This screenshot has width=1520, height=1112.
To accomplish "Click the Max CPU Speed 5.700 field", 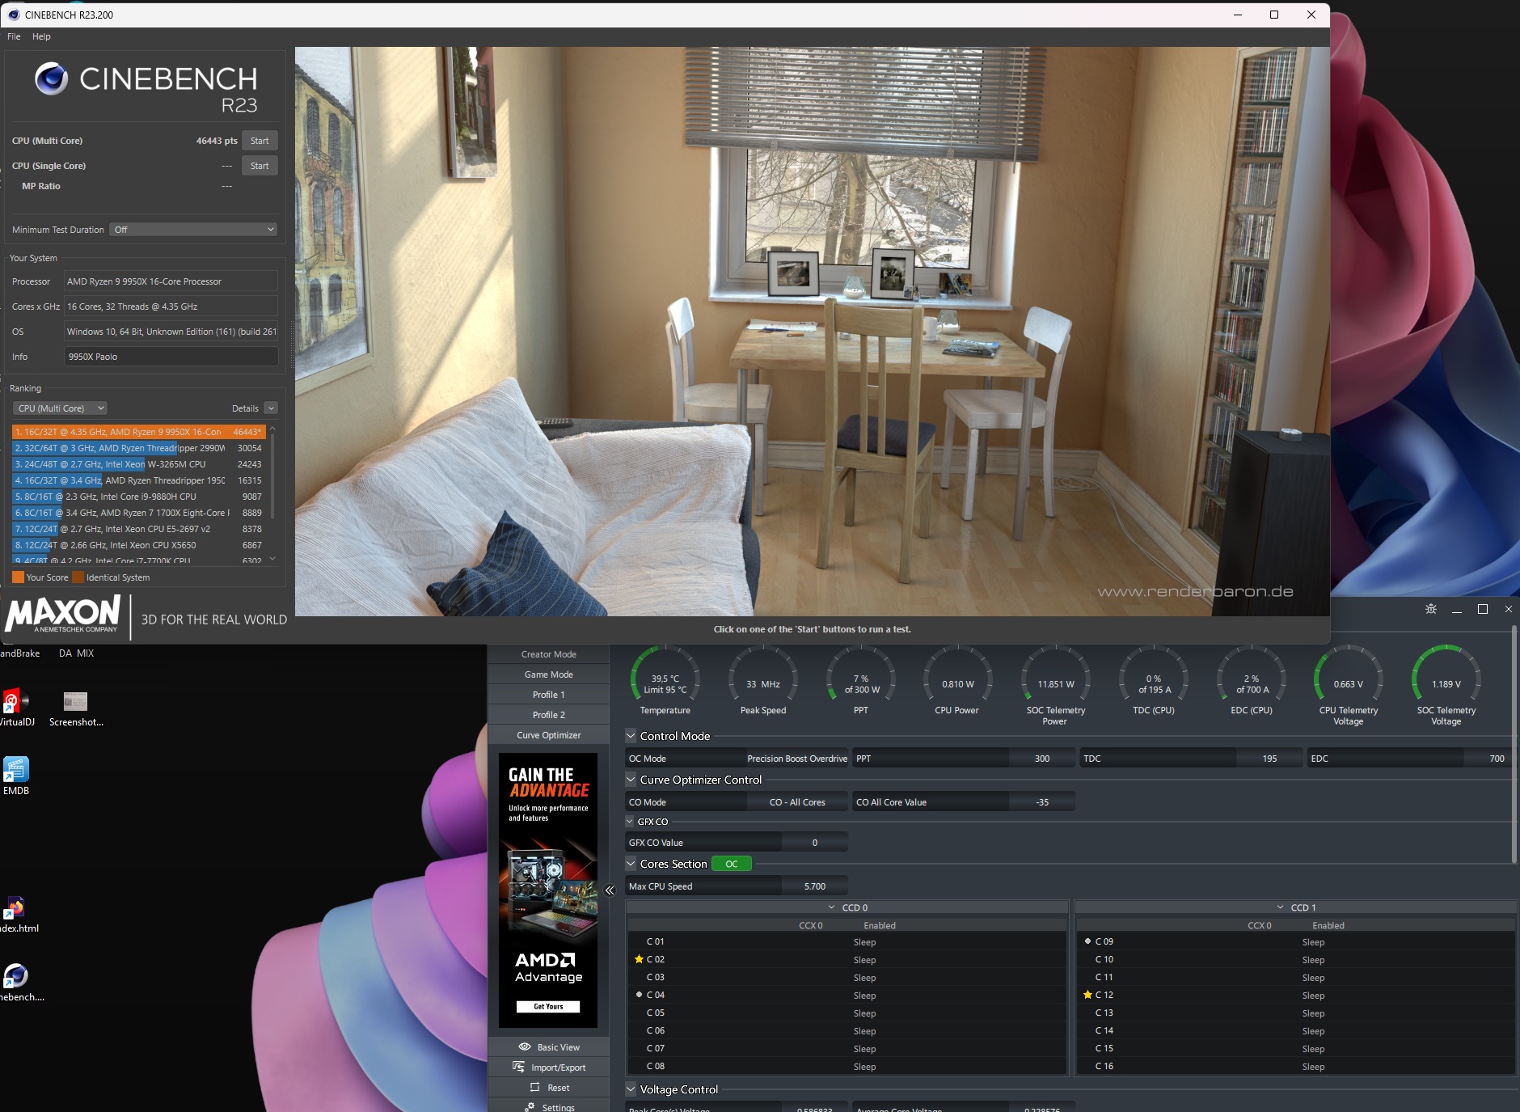I will pos(737,886).
